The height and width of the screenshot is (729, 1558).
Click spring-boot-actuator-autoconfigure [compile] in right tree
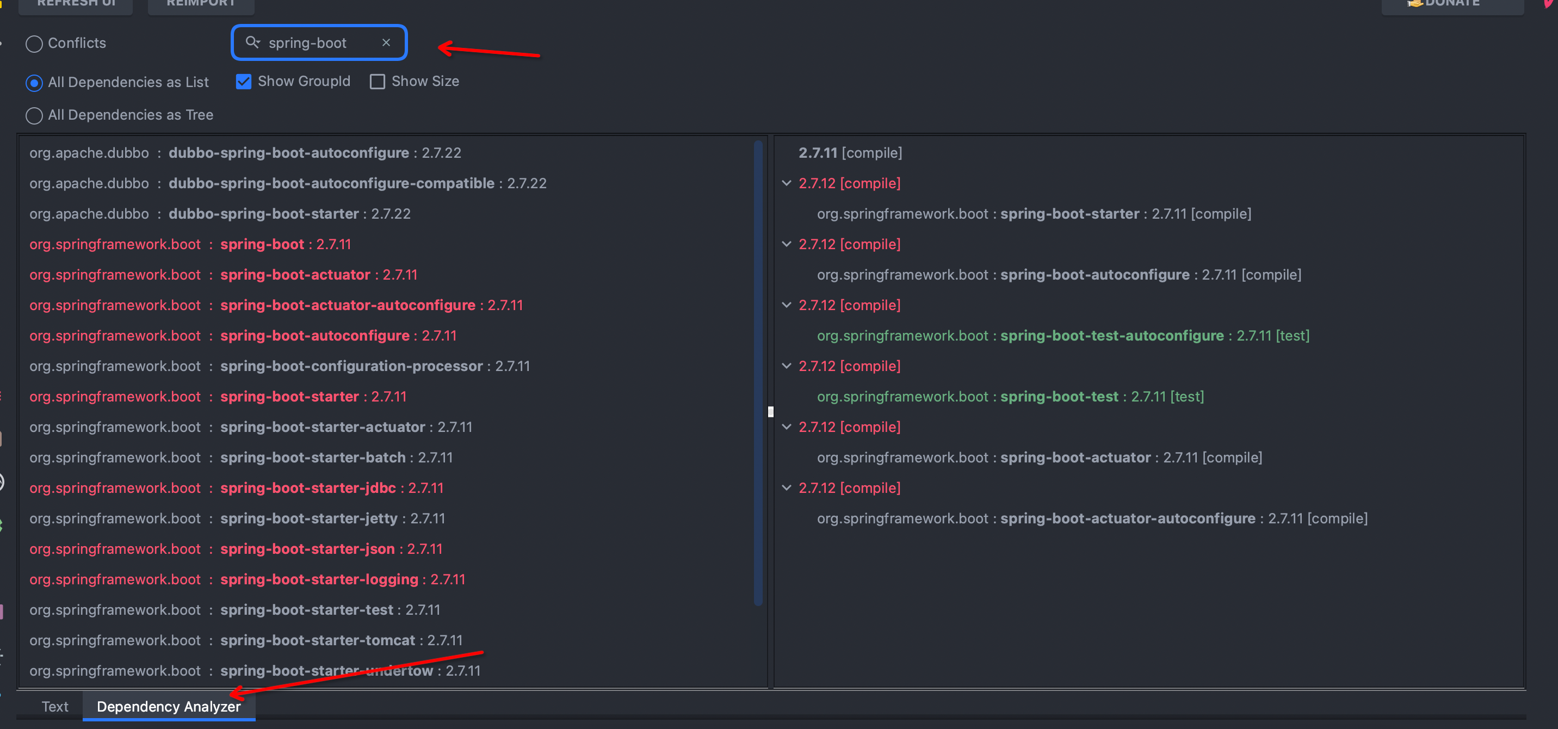click(1092, 518)
